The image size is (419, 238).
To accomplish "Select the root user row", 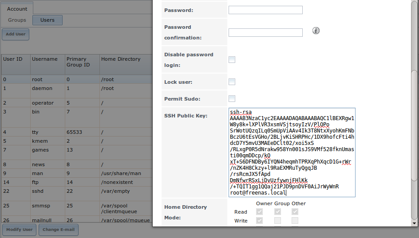I will [x=75, y=79].
